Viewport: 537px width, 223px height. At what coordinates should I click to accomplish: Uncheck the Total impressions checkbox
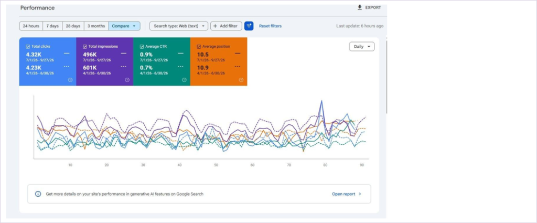coord(84,46)
